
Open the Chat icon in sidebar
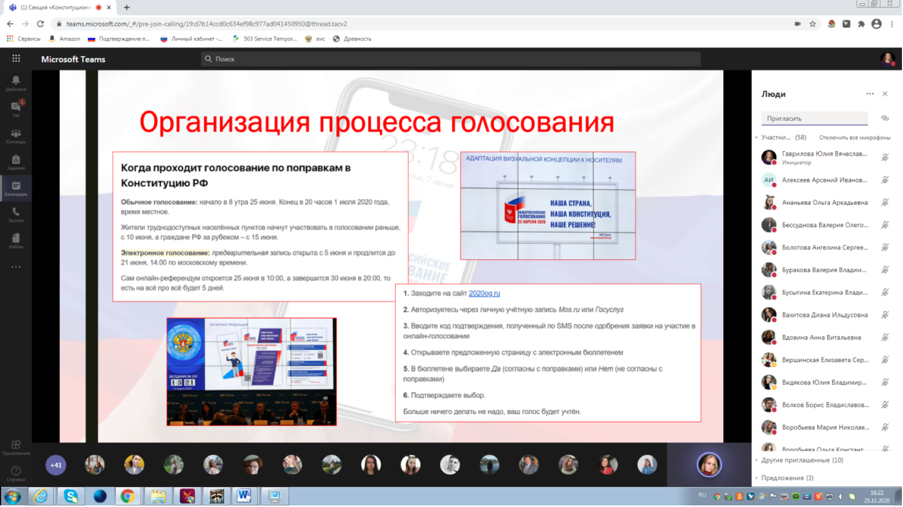(16, 109)
